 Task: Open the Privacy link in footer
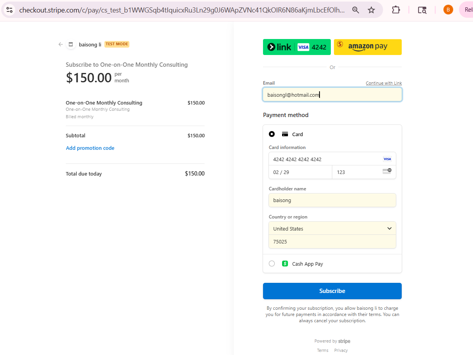coord(341,350)
